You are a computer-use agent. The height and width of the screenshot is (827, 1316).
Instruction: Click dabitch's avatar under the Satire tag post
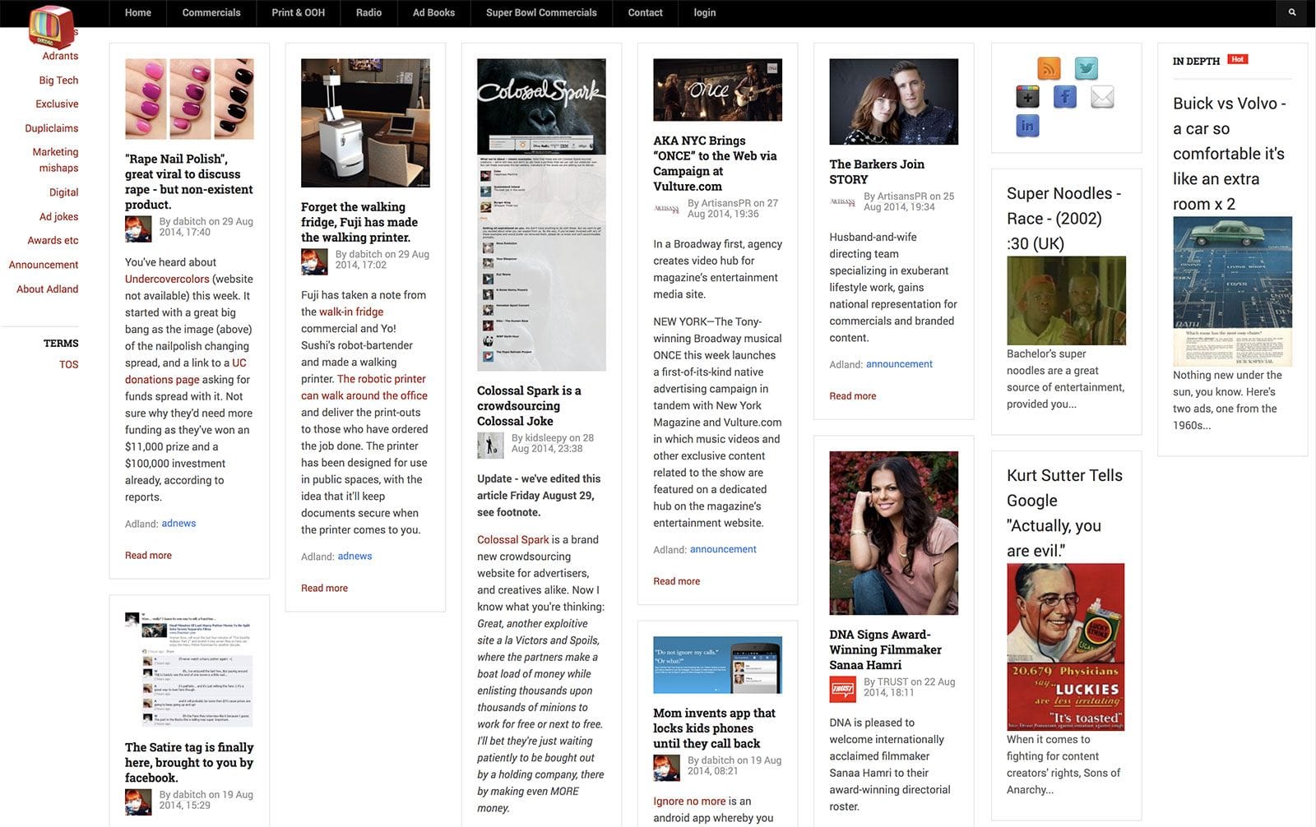click(138, 802)
